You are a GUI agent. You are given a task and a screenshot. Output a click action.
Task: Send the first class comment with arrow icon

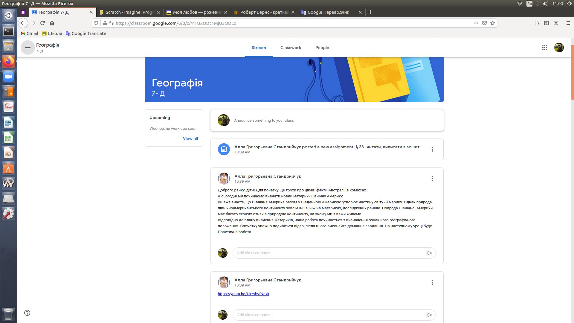(x=429, y=253)
